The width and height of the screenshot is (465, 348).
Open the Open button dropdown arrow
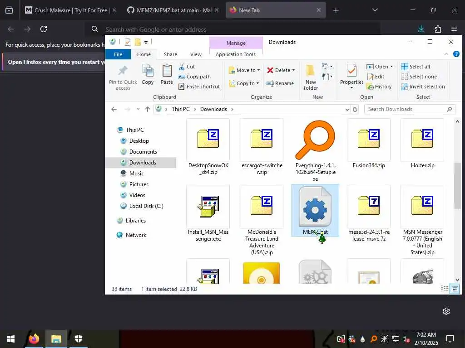[x=391, y=67]
